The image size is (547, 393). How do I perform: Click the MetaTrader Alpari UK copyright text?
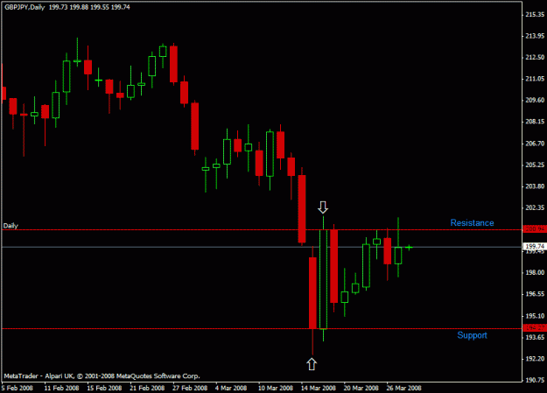(102, 375)
